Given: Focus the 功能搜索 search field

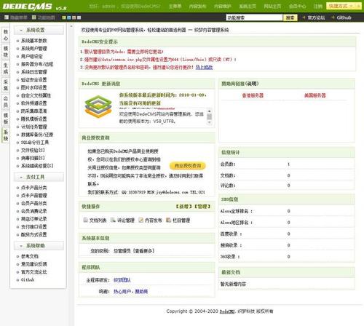Looking at the screenshot, I should (x=254, y=17).
